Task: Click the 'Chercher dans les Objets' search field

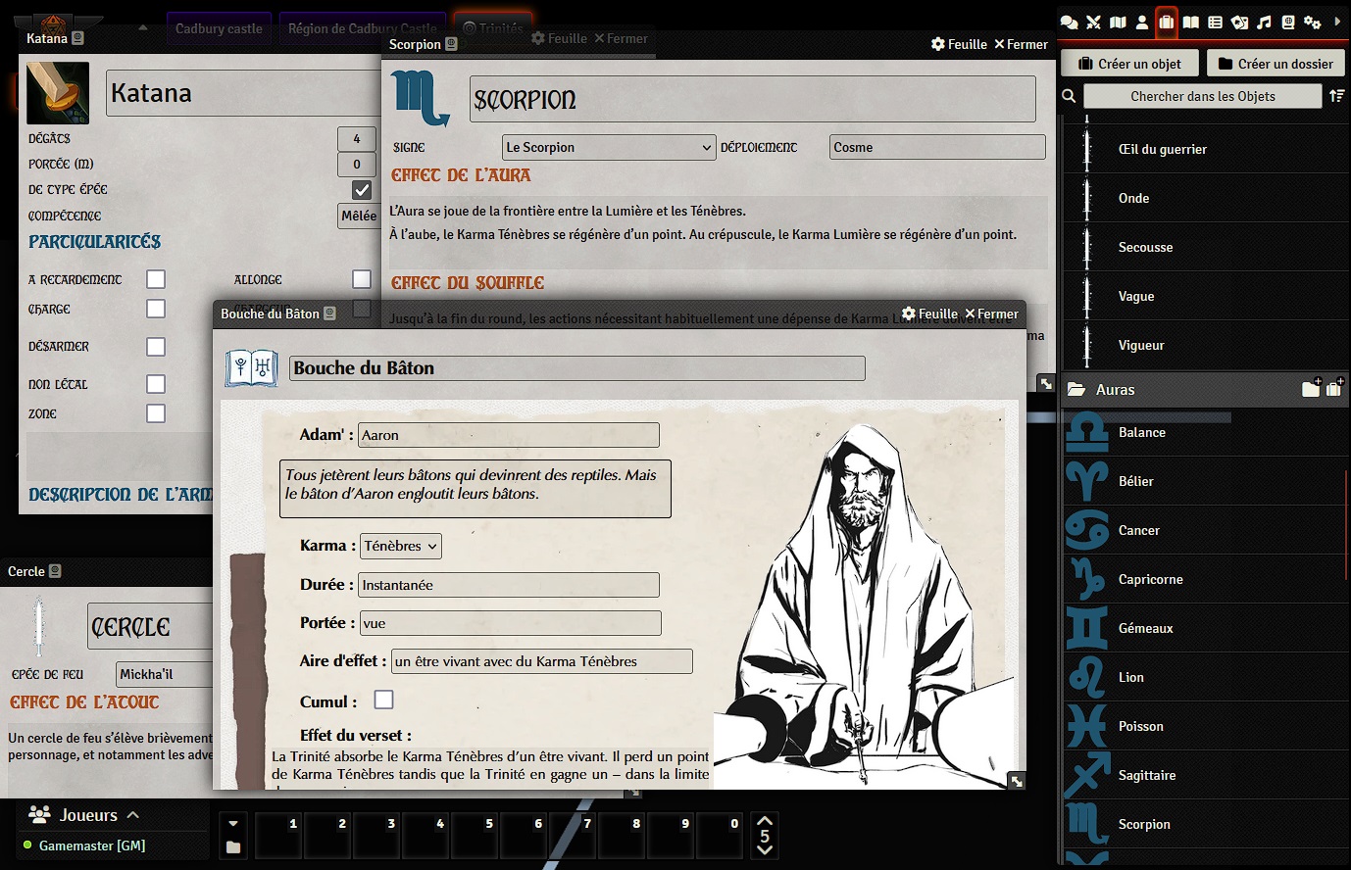Action: 1202,96
